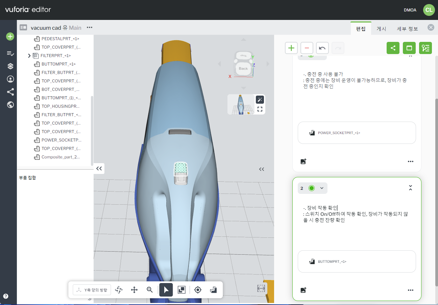Open the layers icon in left sidebar
Viewport: 438px width, 305px height.
pyautogui.click(x=10, y=66)
